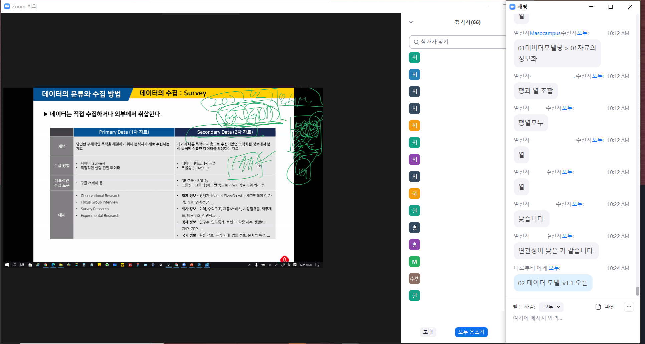Maximize the 채팅 chat window

(x=611, y=7)
